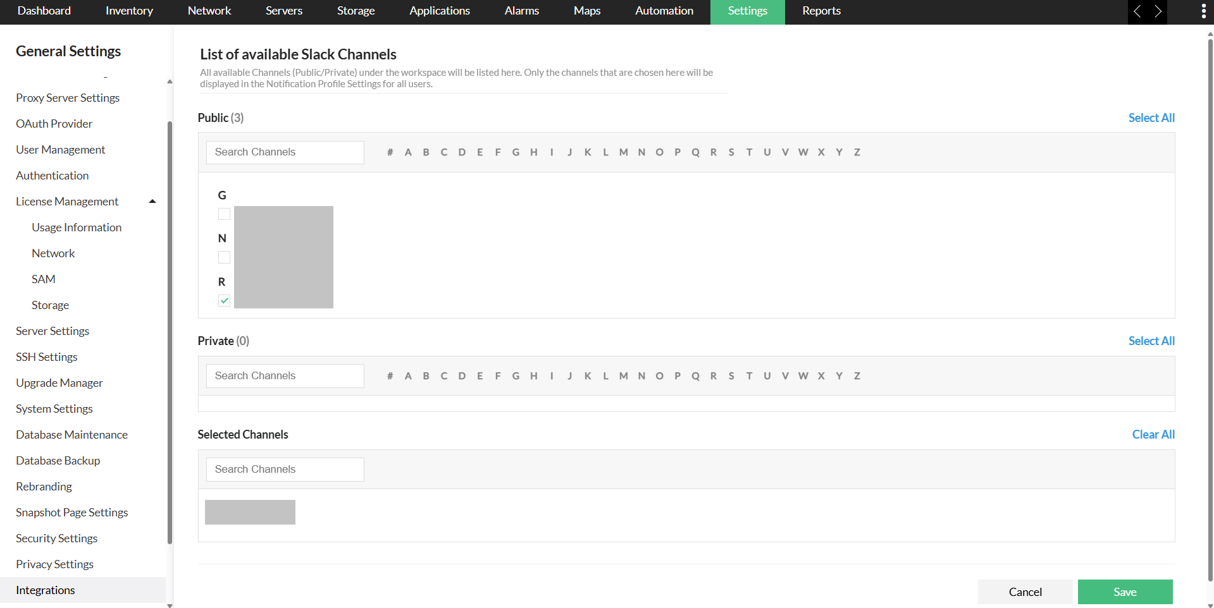Filter Private channels by letter M

624,376
